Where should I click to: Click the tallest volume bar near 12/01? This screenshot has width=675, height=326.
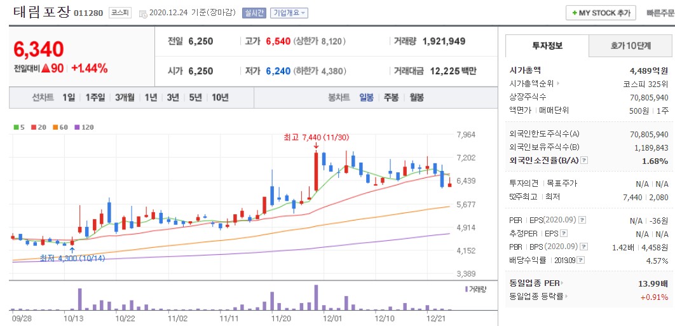pyautogui.click(x=317, y=297)
